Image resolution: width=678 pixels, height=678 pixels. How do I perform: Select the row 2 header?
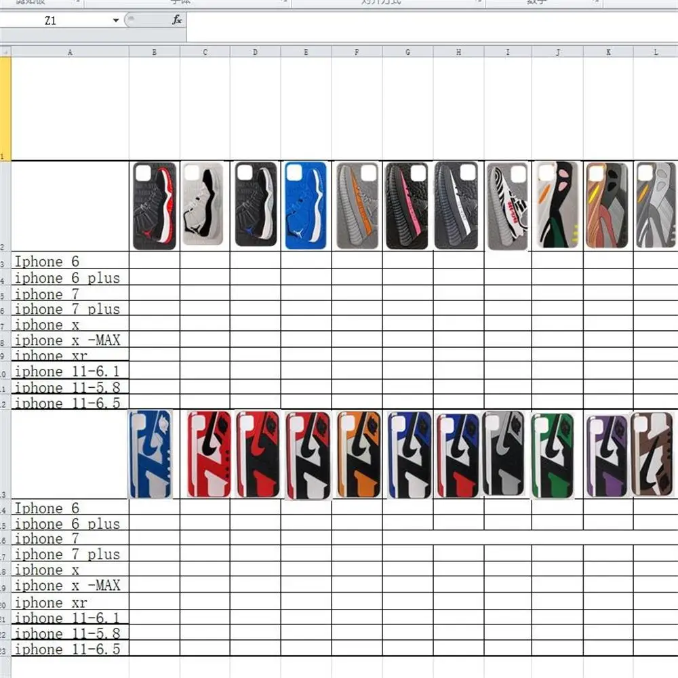(5, 205)
